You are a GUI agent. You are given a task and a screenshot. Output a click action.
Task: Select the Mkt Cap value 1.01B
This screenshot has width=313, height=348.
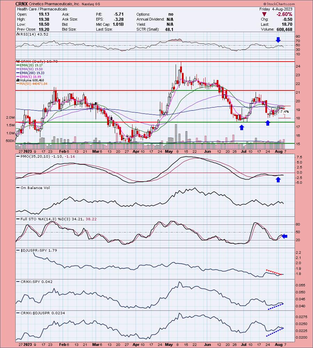pos(118,24)
